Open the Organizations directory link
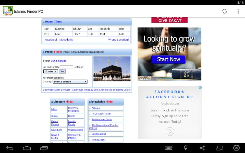Screen dimensions: 245x153 pos(76,130)
